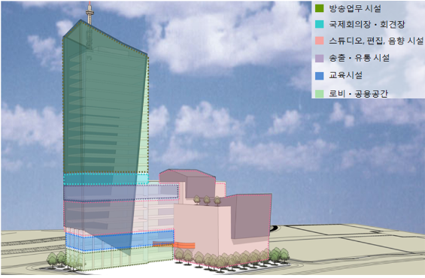Click the blue 교육시설 legend swatch
The width and height of the screenshot is (425, 278).
[320, 76]
